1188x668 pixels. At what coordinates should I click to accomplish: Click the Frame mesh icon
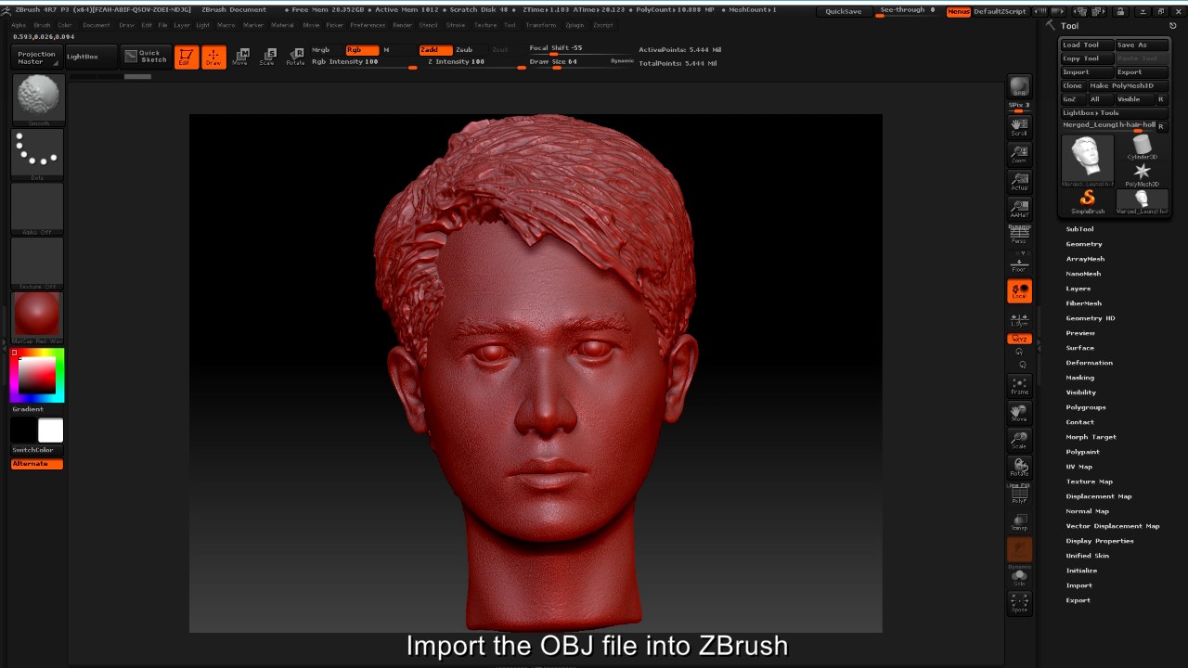coord(1019,386)
